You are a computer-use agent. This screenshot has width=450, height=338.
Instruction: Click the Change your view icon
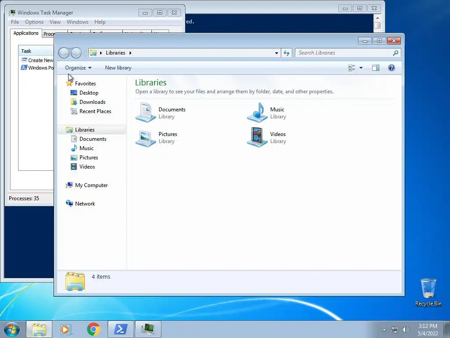(352, 68)
